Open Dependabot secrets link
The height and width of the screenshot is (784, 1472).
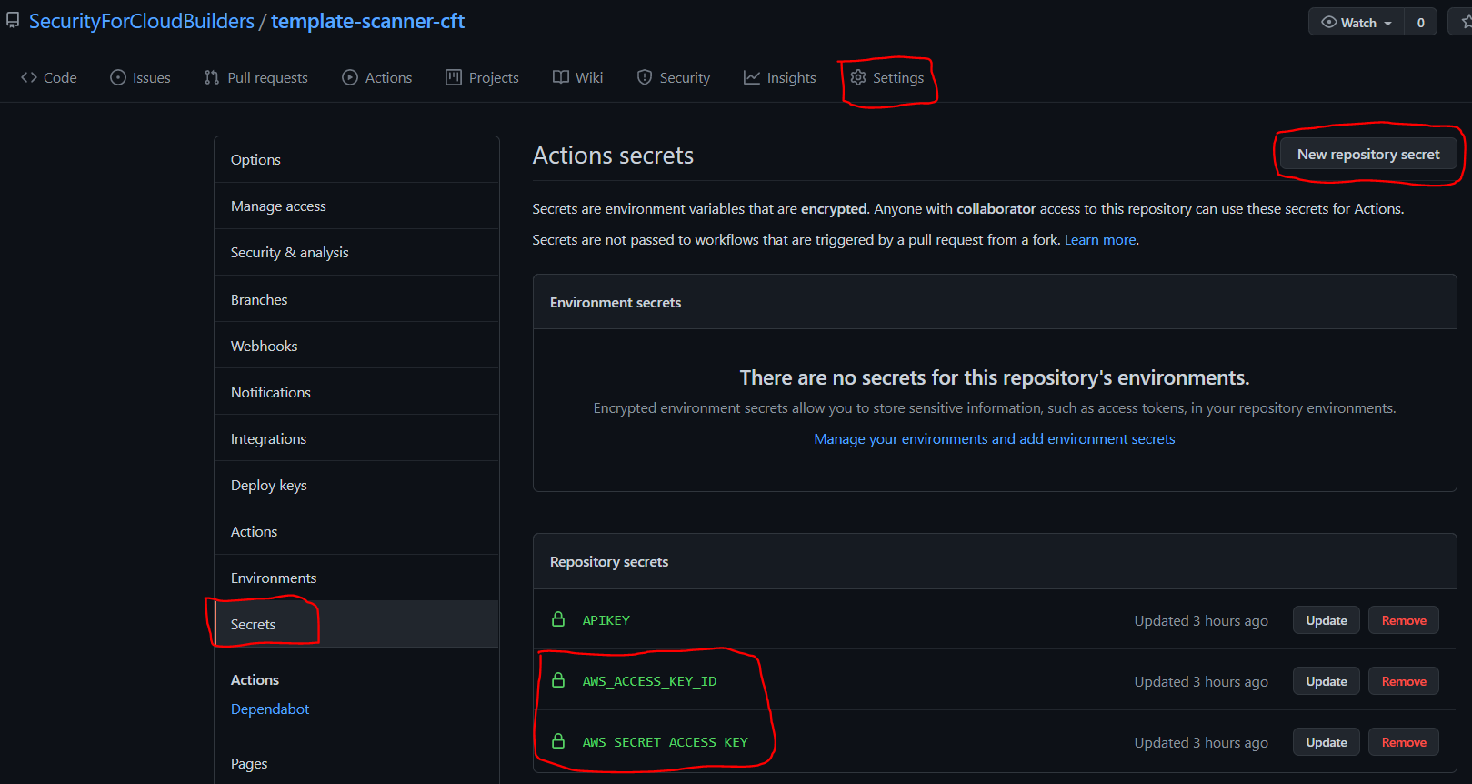pyautogui.click(x=270, y=709)
